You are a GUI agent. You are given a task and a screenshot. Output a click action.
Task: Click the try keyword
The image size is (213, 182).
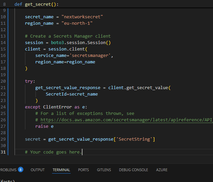click(x=29, y=81)
